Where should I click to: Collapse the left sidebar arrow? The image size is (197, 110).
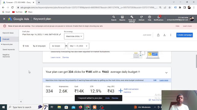pyautogui.click(x=21, y=102)
